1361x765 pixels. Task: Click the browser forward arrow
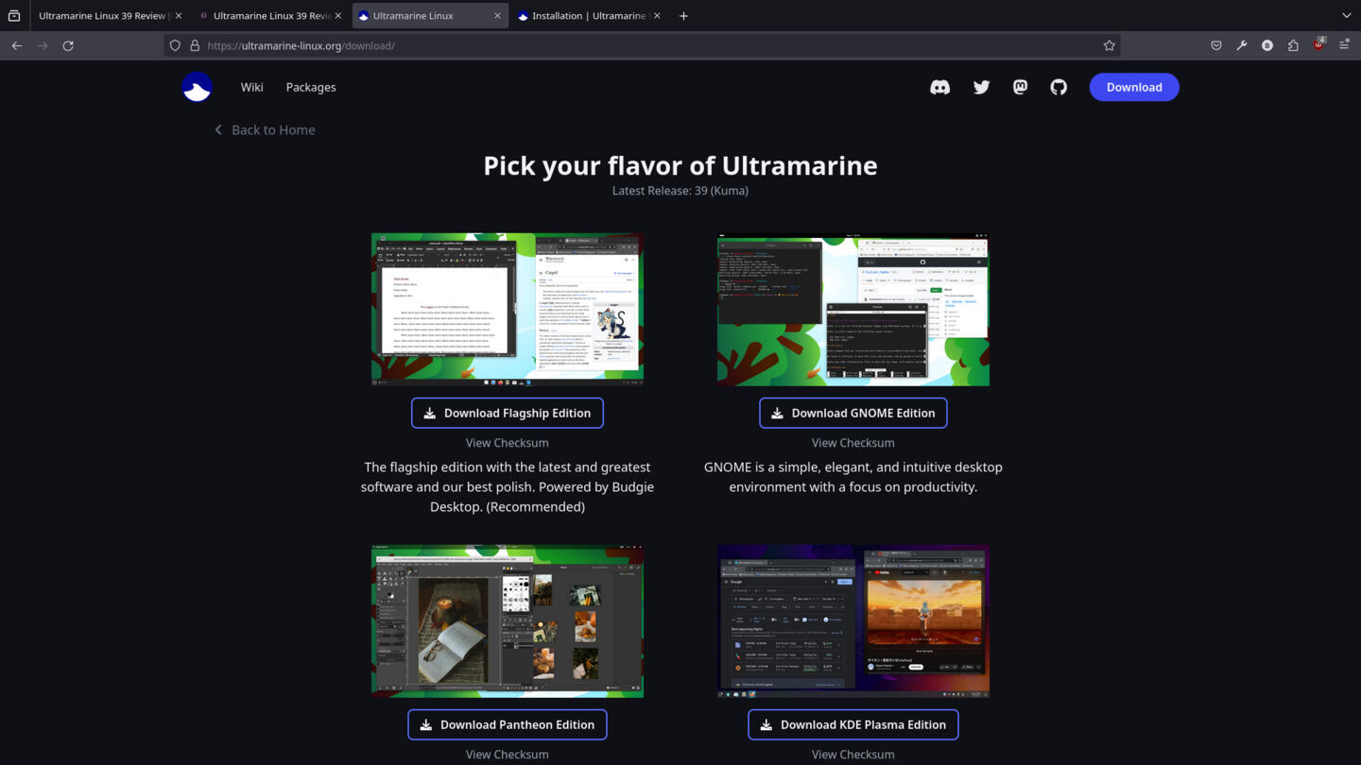(43, 45)
